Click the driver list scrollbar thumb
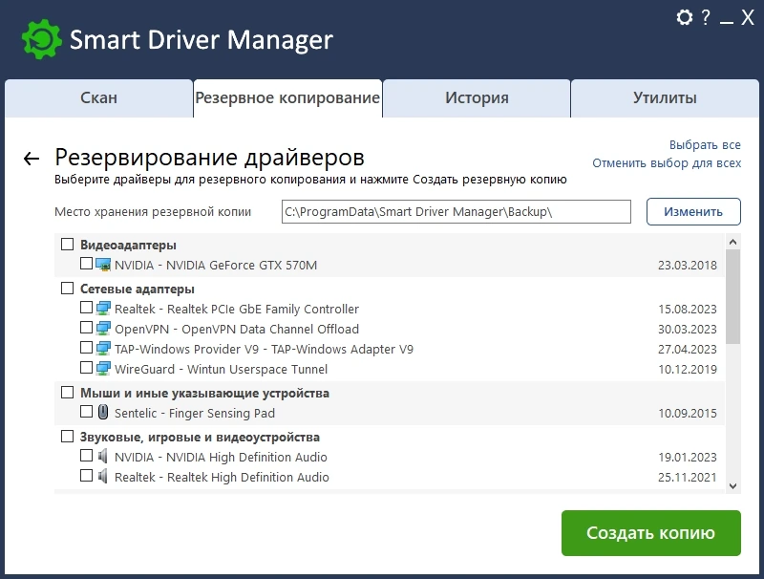764x579 pixels. [x=732, y=297]
